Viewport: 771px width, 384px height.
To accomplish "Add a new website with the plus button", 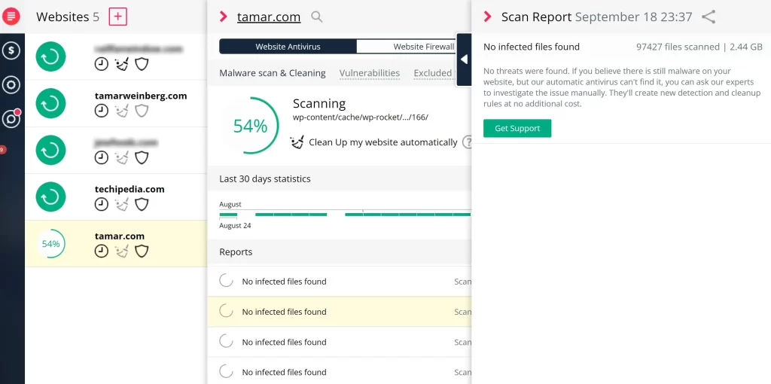I will point(117,17).
